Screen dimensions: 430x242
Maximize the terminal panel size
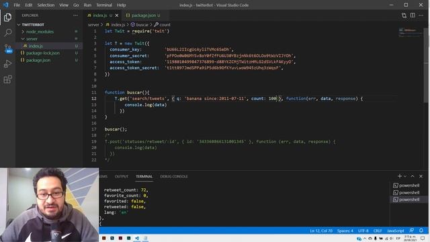[x=413, y=176]
